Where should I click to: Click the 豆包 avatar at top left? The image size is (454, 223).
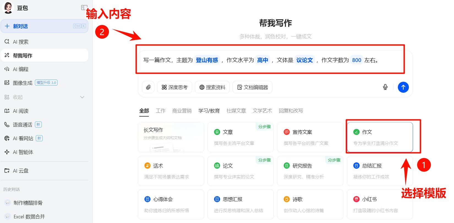pyautogui.click(x=8, y=8)
